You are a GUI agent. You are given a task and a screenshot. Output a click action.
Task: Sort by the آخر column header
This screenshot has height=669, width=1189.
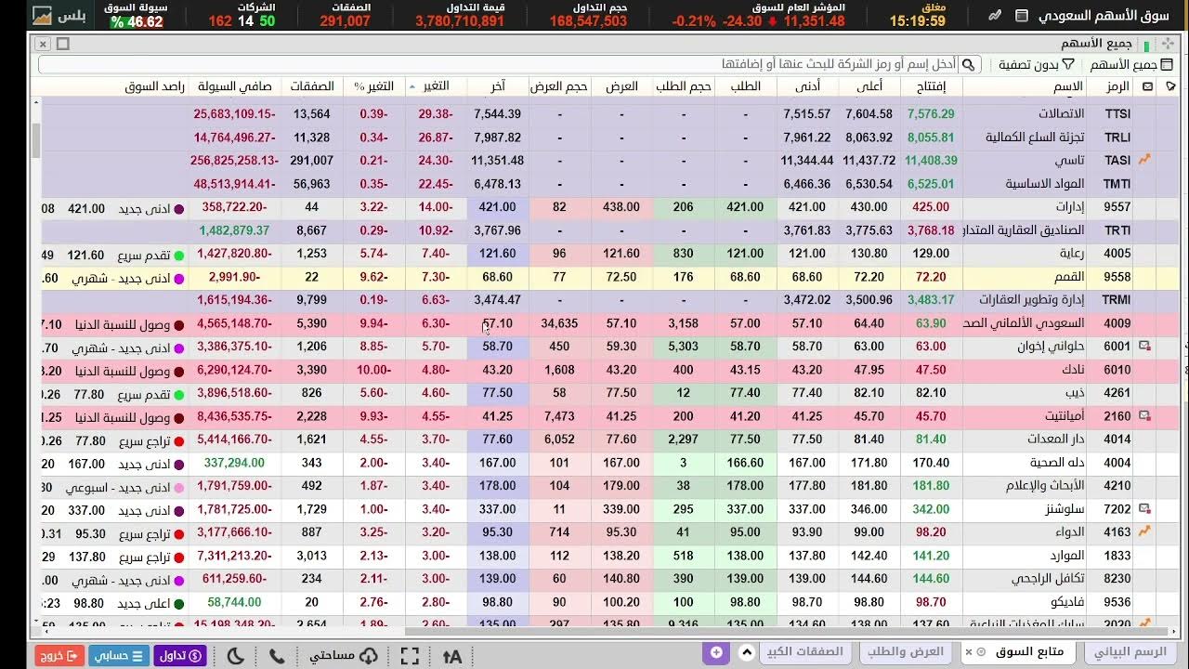tap(498, 86)
